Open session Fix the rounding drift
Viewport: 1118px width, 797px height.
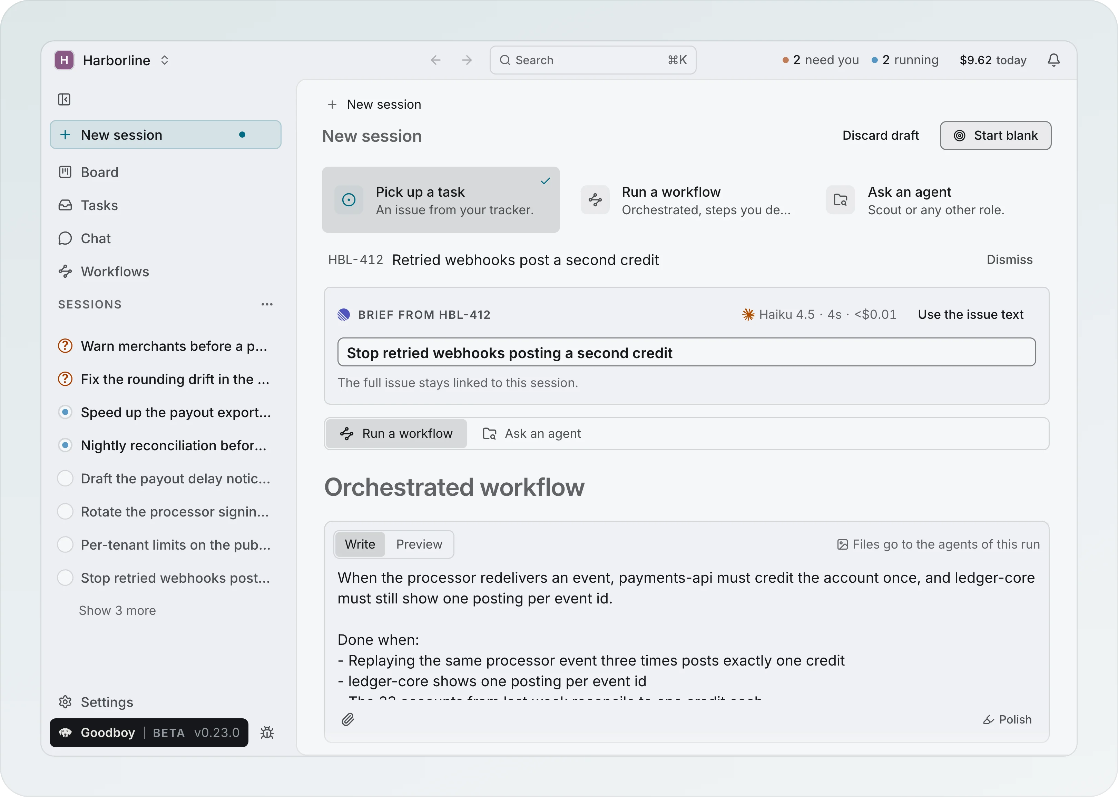pos(165,380)
